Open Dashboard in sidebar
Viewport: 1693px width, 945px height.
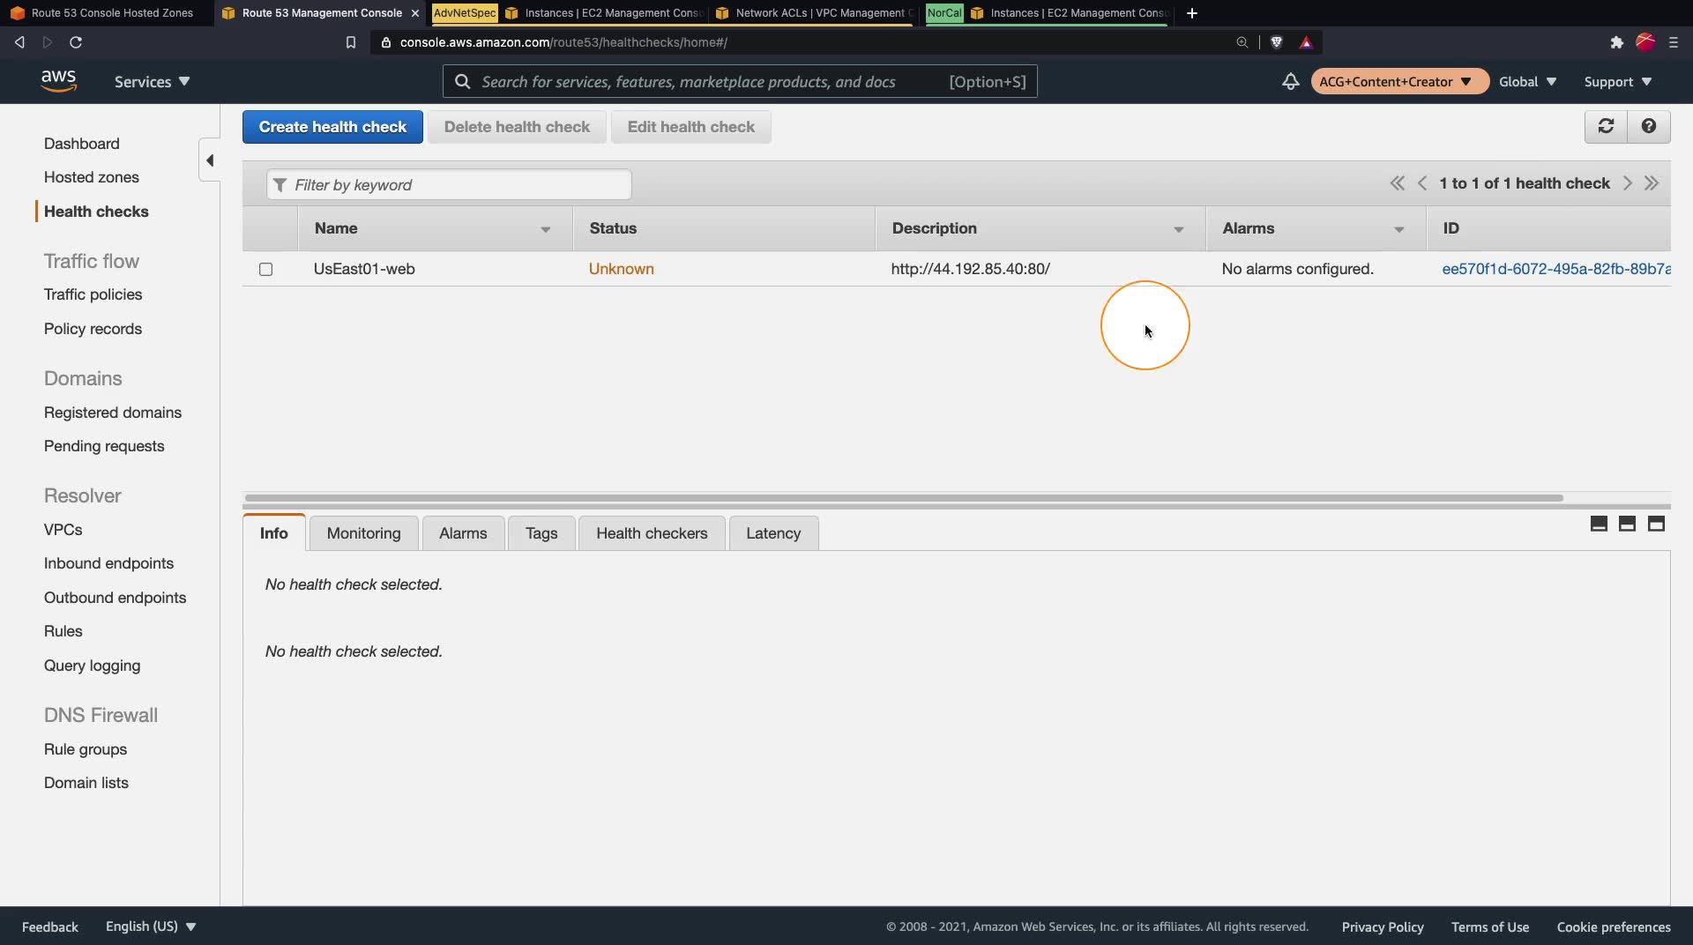click(x=82, y=144)
